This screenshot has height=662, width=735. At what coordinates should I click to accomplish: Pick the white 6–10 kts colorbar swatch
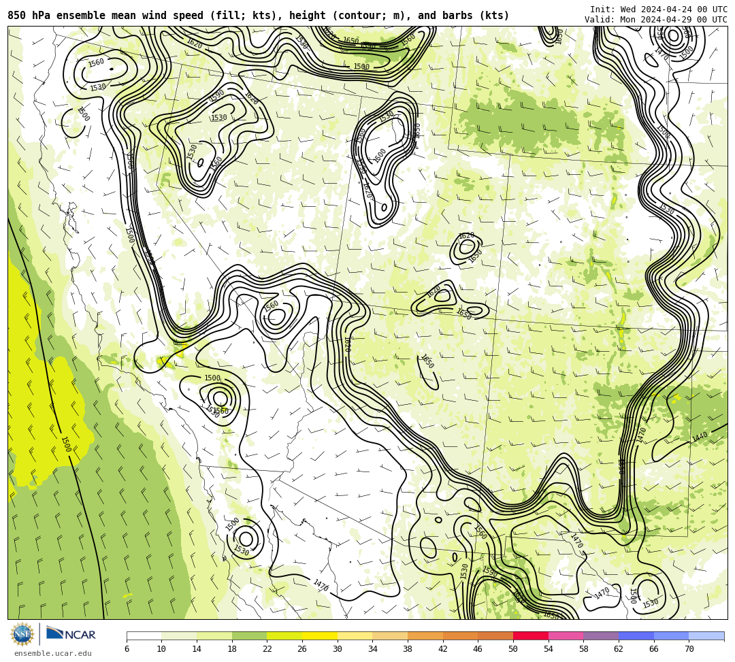(x=144, y=635)
